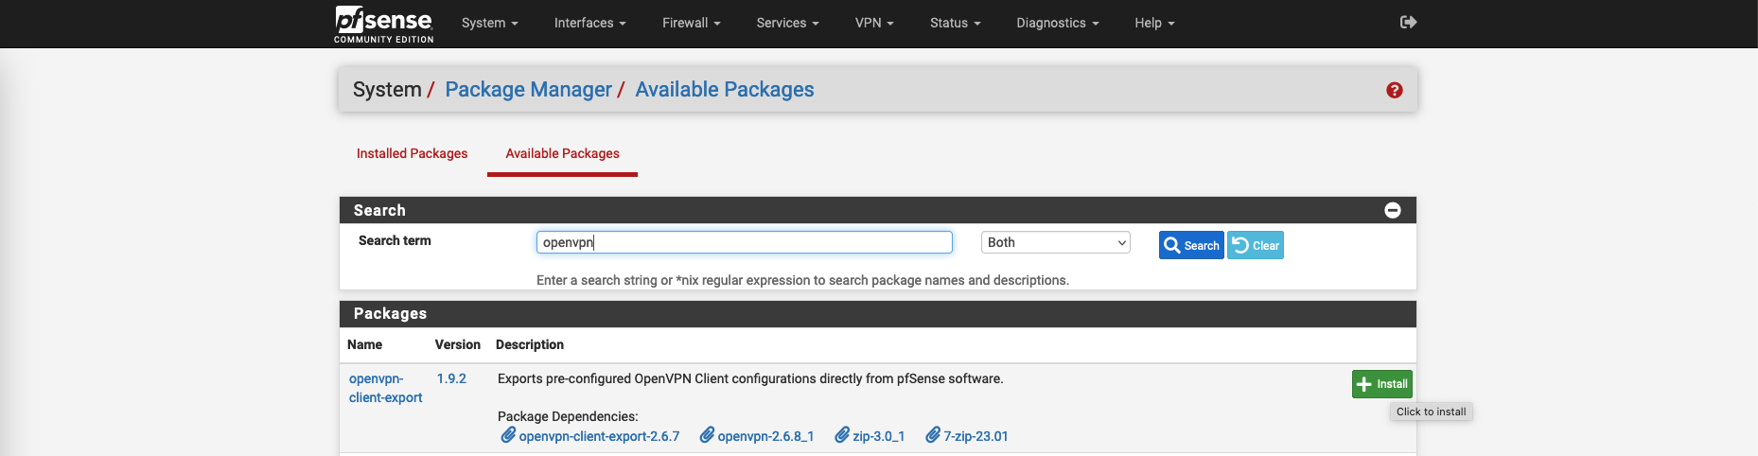Click the pfSense logo
1758x456 pixels.
(383, 24)
